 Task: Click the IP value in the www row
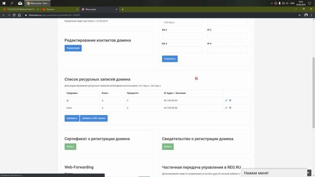click(171, 108)
